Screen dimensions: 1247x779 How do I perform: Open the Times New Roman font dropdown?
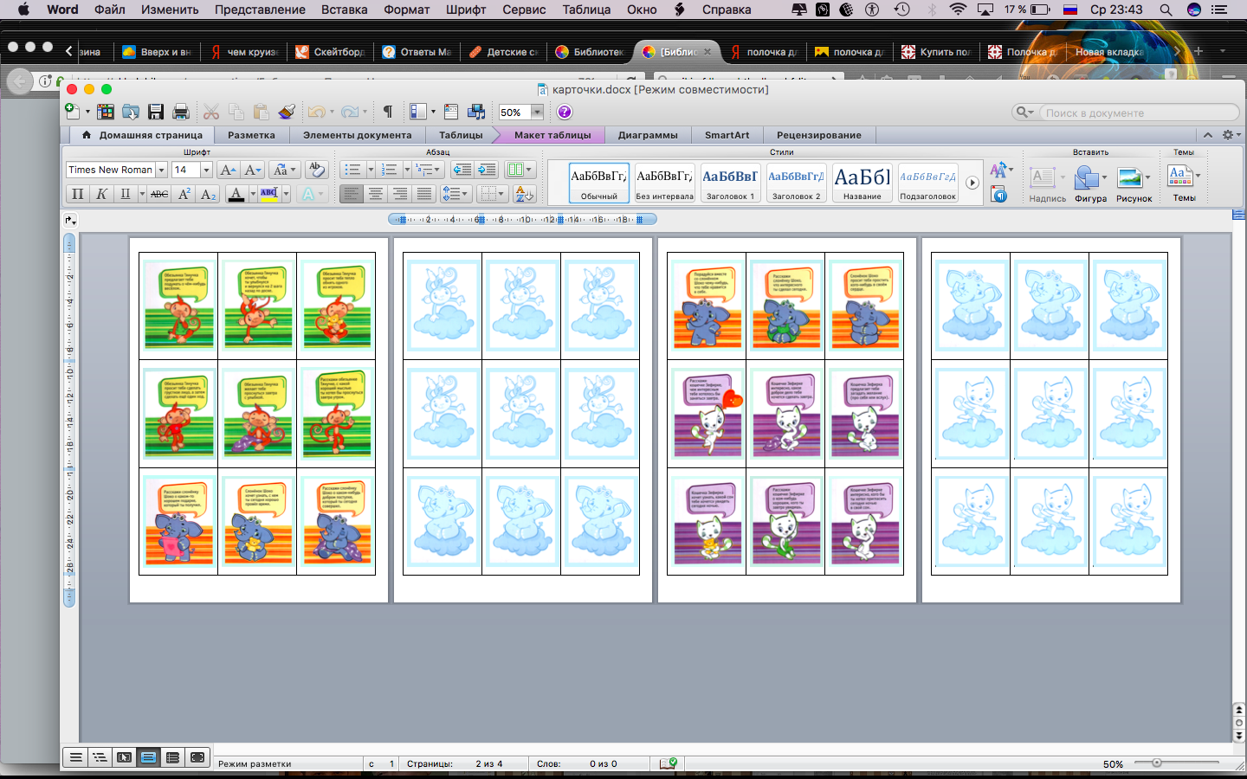tap(161, 170)
